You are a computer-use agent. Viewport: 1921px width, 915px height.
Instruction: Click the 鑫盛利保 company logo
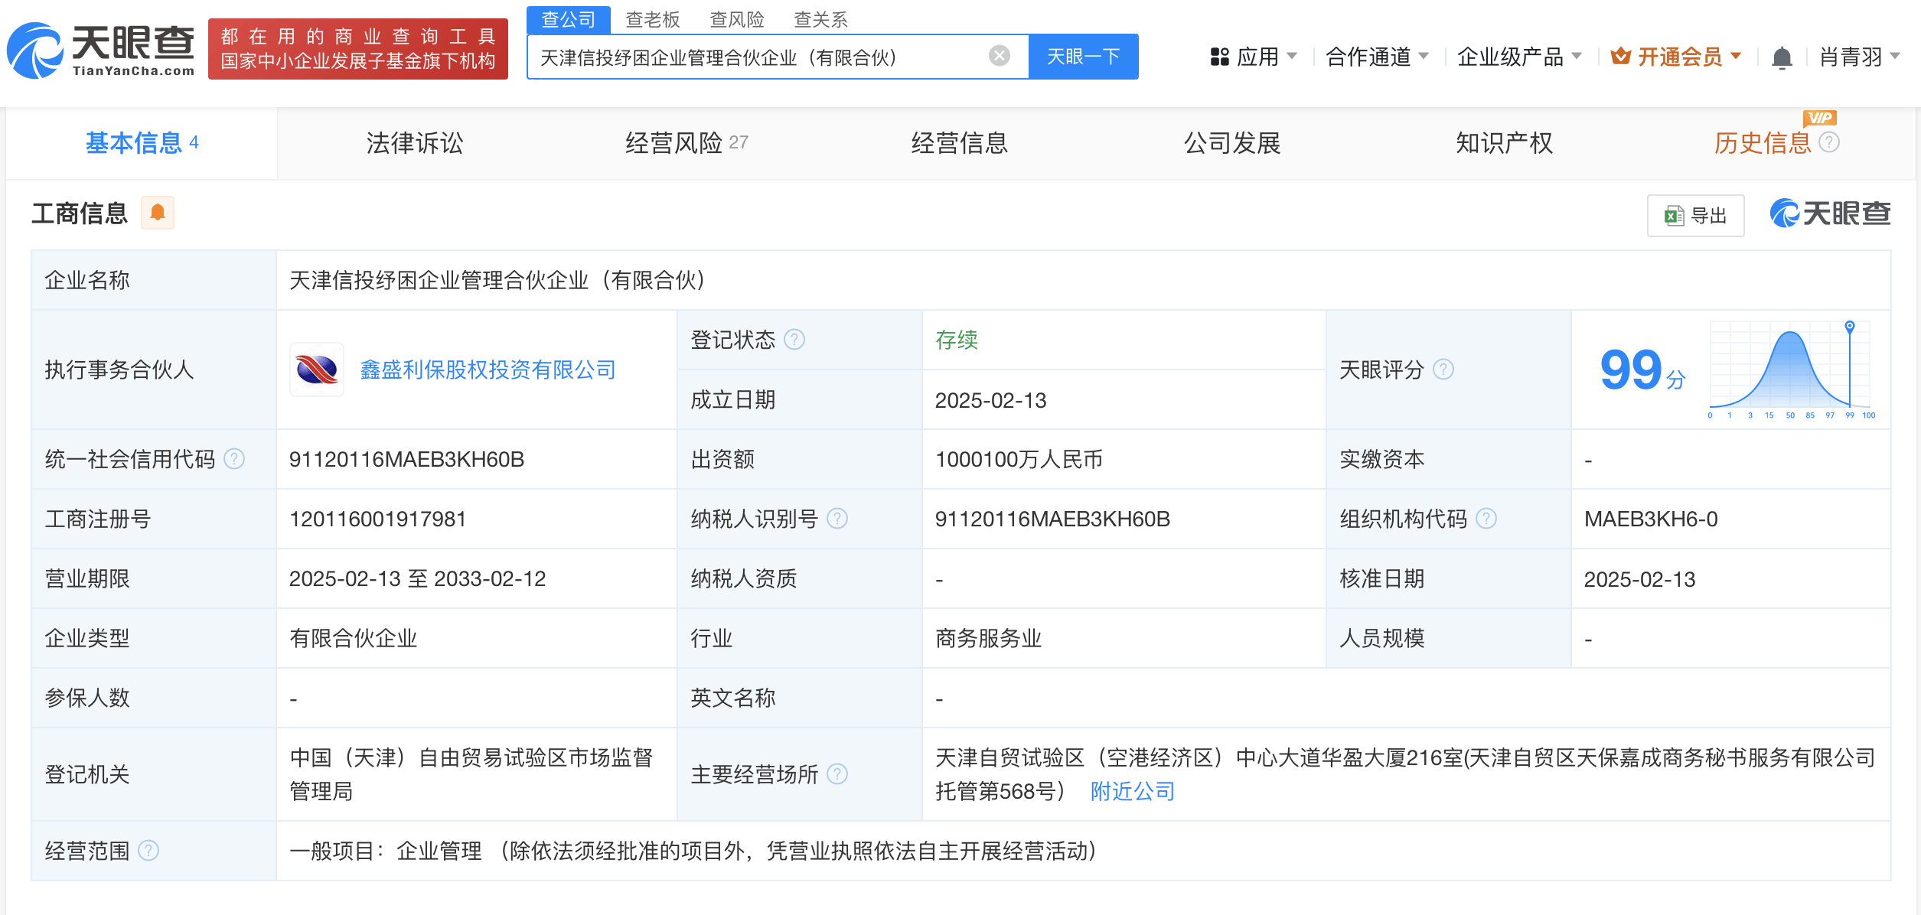(317, 370)
